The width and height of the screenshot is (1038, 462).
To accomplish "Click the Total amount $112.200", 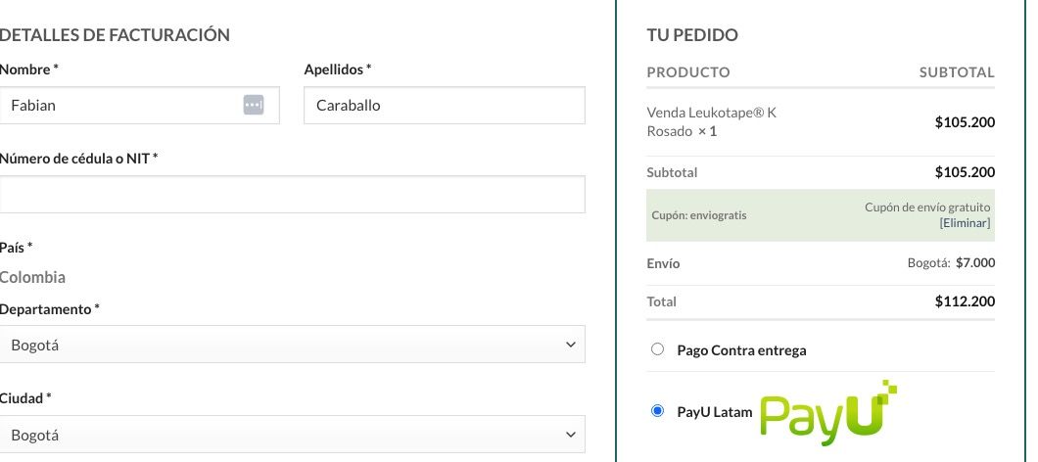I will [x=965, y=301].
